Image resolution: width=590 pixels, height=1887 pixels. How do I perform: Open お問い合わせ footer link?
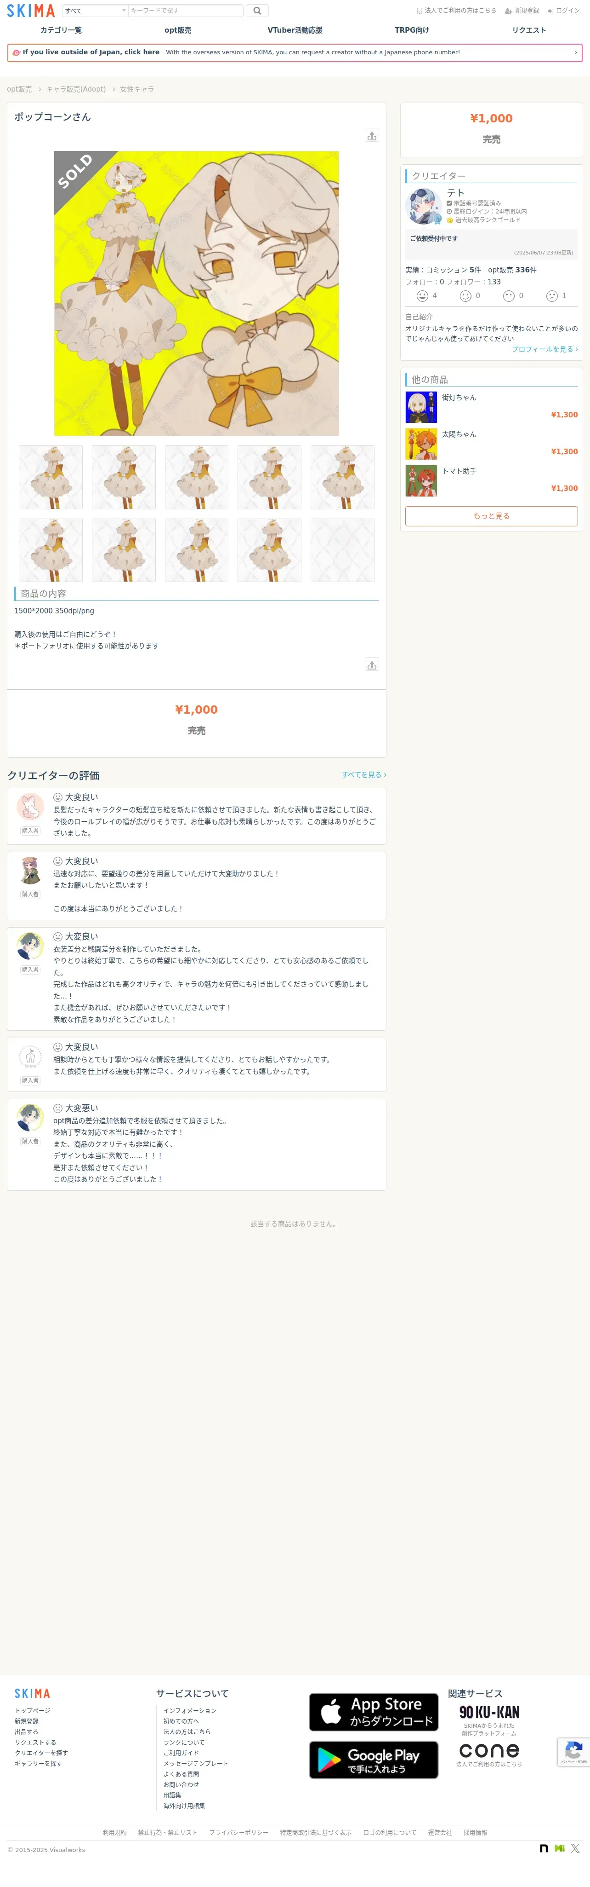181,1784
